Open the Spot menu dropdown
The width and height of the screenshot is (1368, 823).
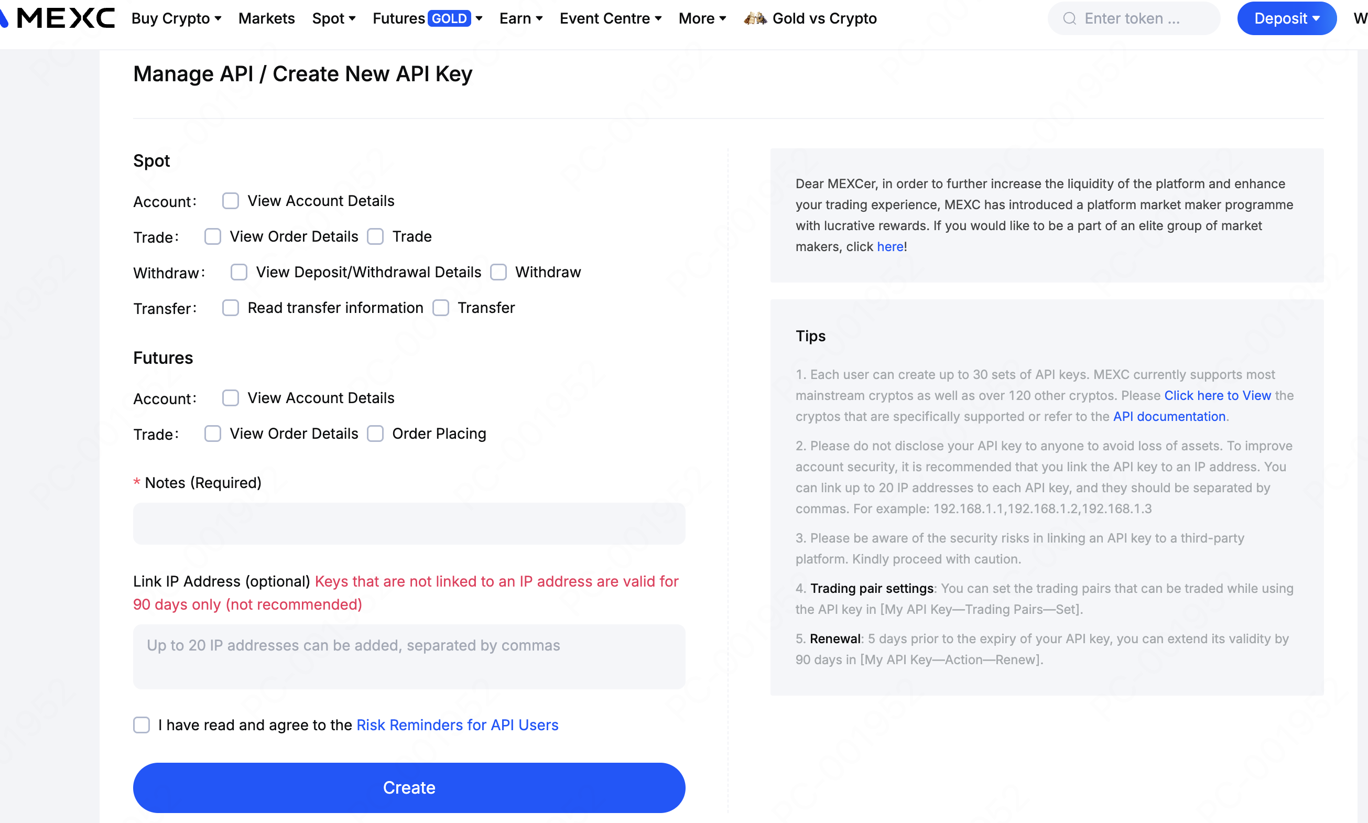point(333,19)
